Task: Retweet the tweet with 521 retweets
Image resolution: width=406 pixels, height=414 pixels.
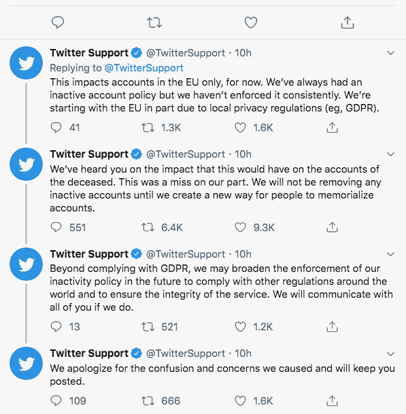Action: point(148,327)
